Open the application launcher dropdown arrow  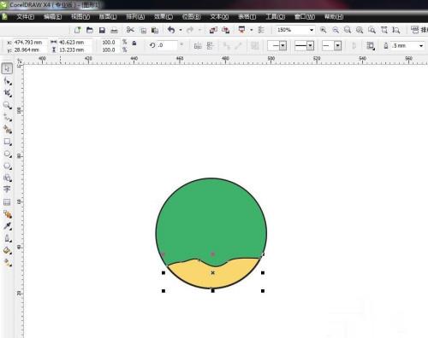click(252, 30)
